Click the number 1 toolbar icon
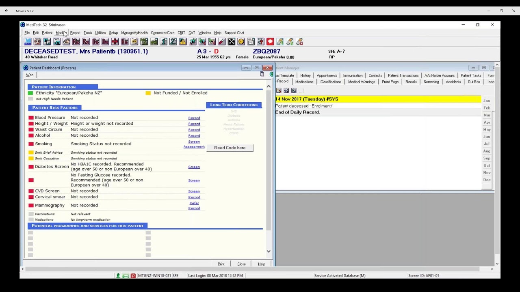 tap(164, 42)
